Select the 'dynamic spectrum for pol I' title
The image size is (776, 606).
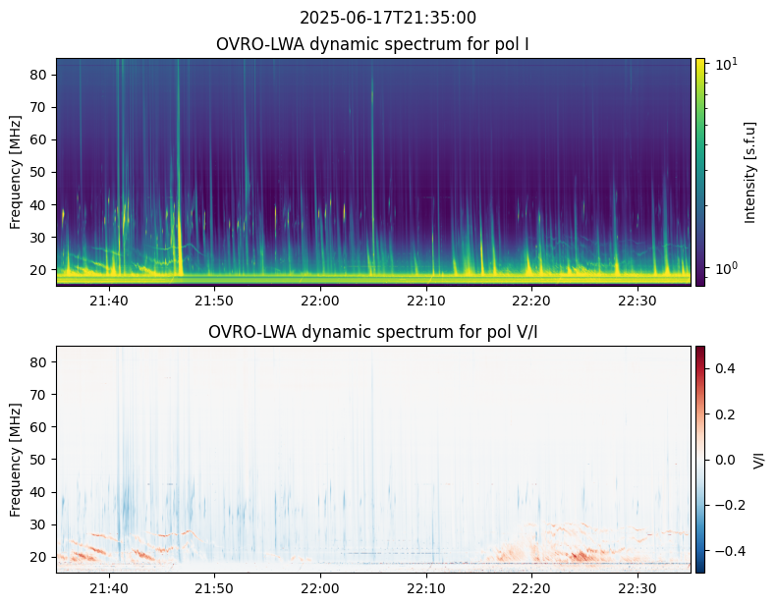coord(374,44)
